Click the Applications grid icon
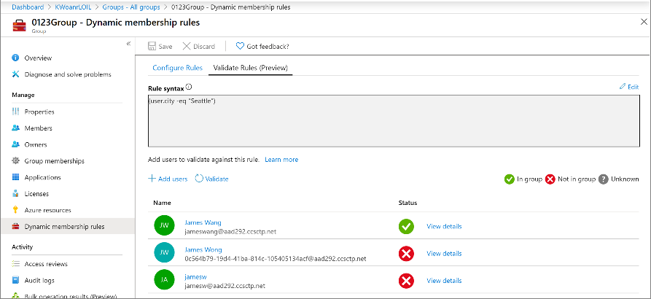This screenshot has width=651, height=299. pyautogui.click(x=16, y=177)
